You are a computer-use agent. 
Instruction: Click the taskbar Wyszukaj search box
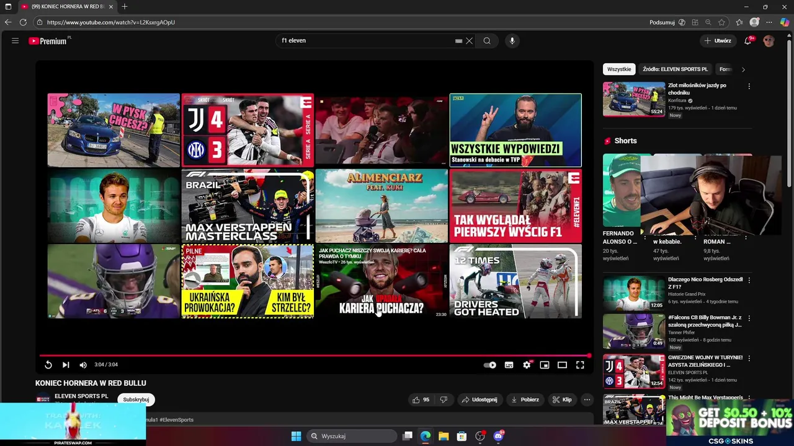[350, 436]
